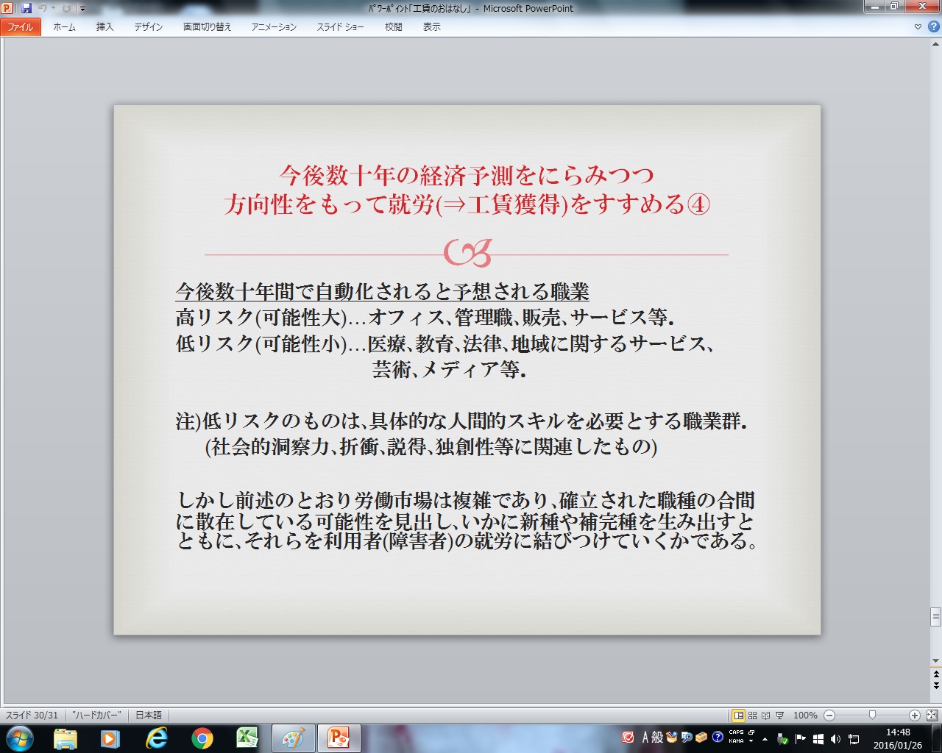Click the zoom slider handle
This screenshot has height=753, width=942.
[x=872, y=715]
